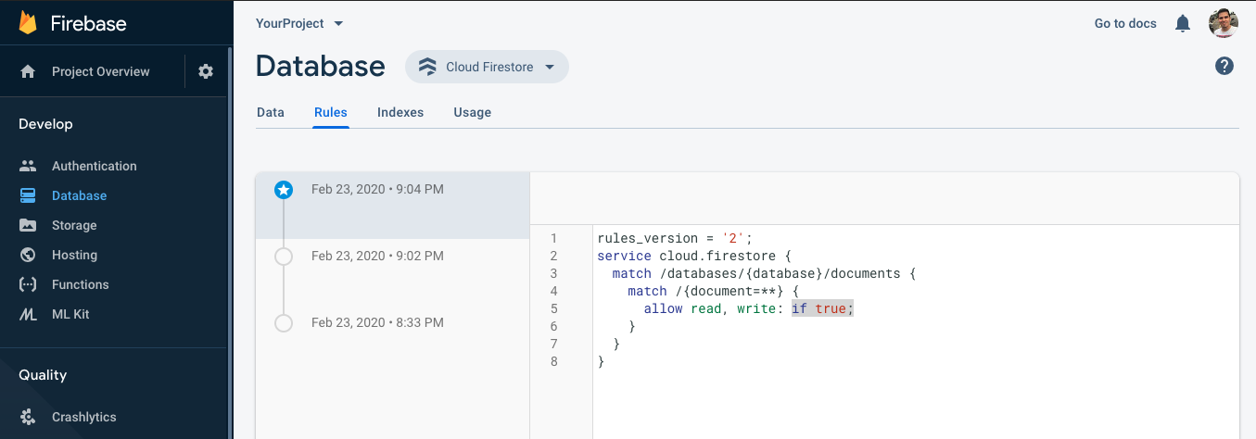
Task: Open project settings gear icon
Action: [206, 71]
